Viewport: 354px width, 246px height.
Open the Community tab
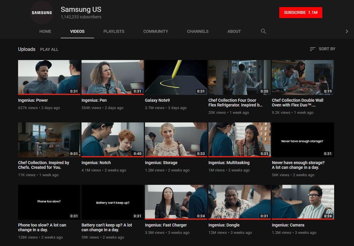156,31
